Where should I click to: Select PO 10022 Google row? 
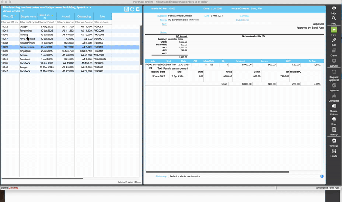pos(70,26)
